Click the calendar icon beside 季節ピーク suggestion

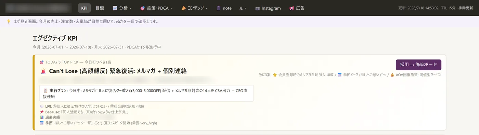339,75
